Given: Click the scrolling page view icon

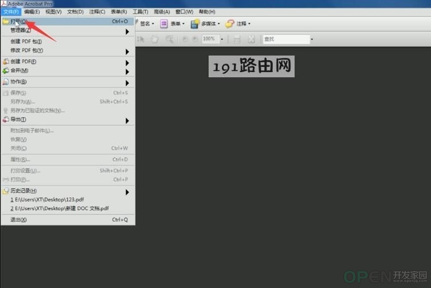Looking at the screenshot, I should [237, 40].
